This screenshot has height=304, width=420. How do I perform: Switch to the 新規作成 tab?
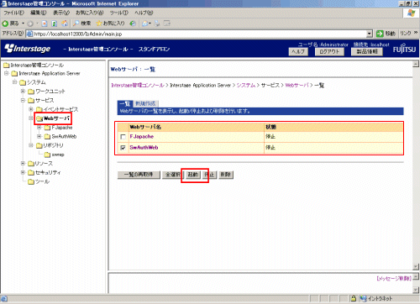click(145, 104)
